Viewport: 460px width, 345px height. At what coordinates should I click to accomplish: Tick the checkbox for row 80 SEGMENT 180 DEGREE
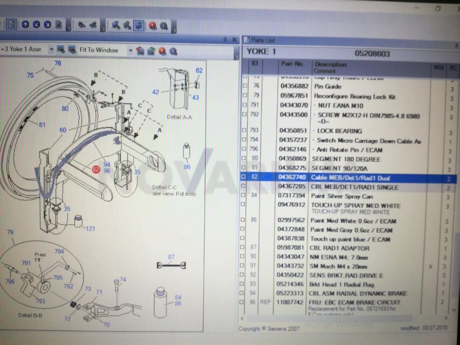click(244, 158)
